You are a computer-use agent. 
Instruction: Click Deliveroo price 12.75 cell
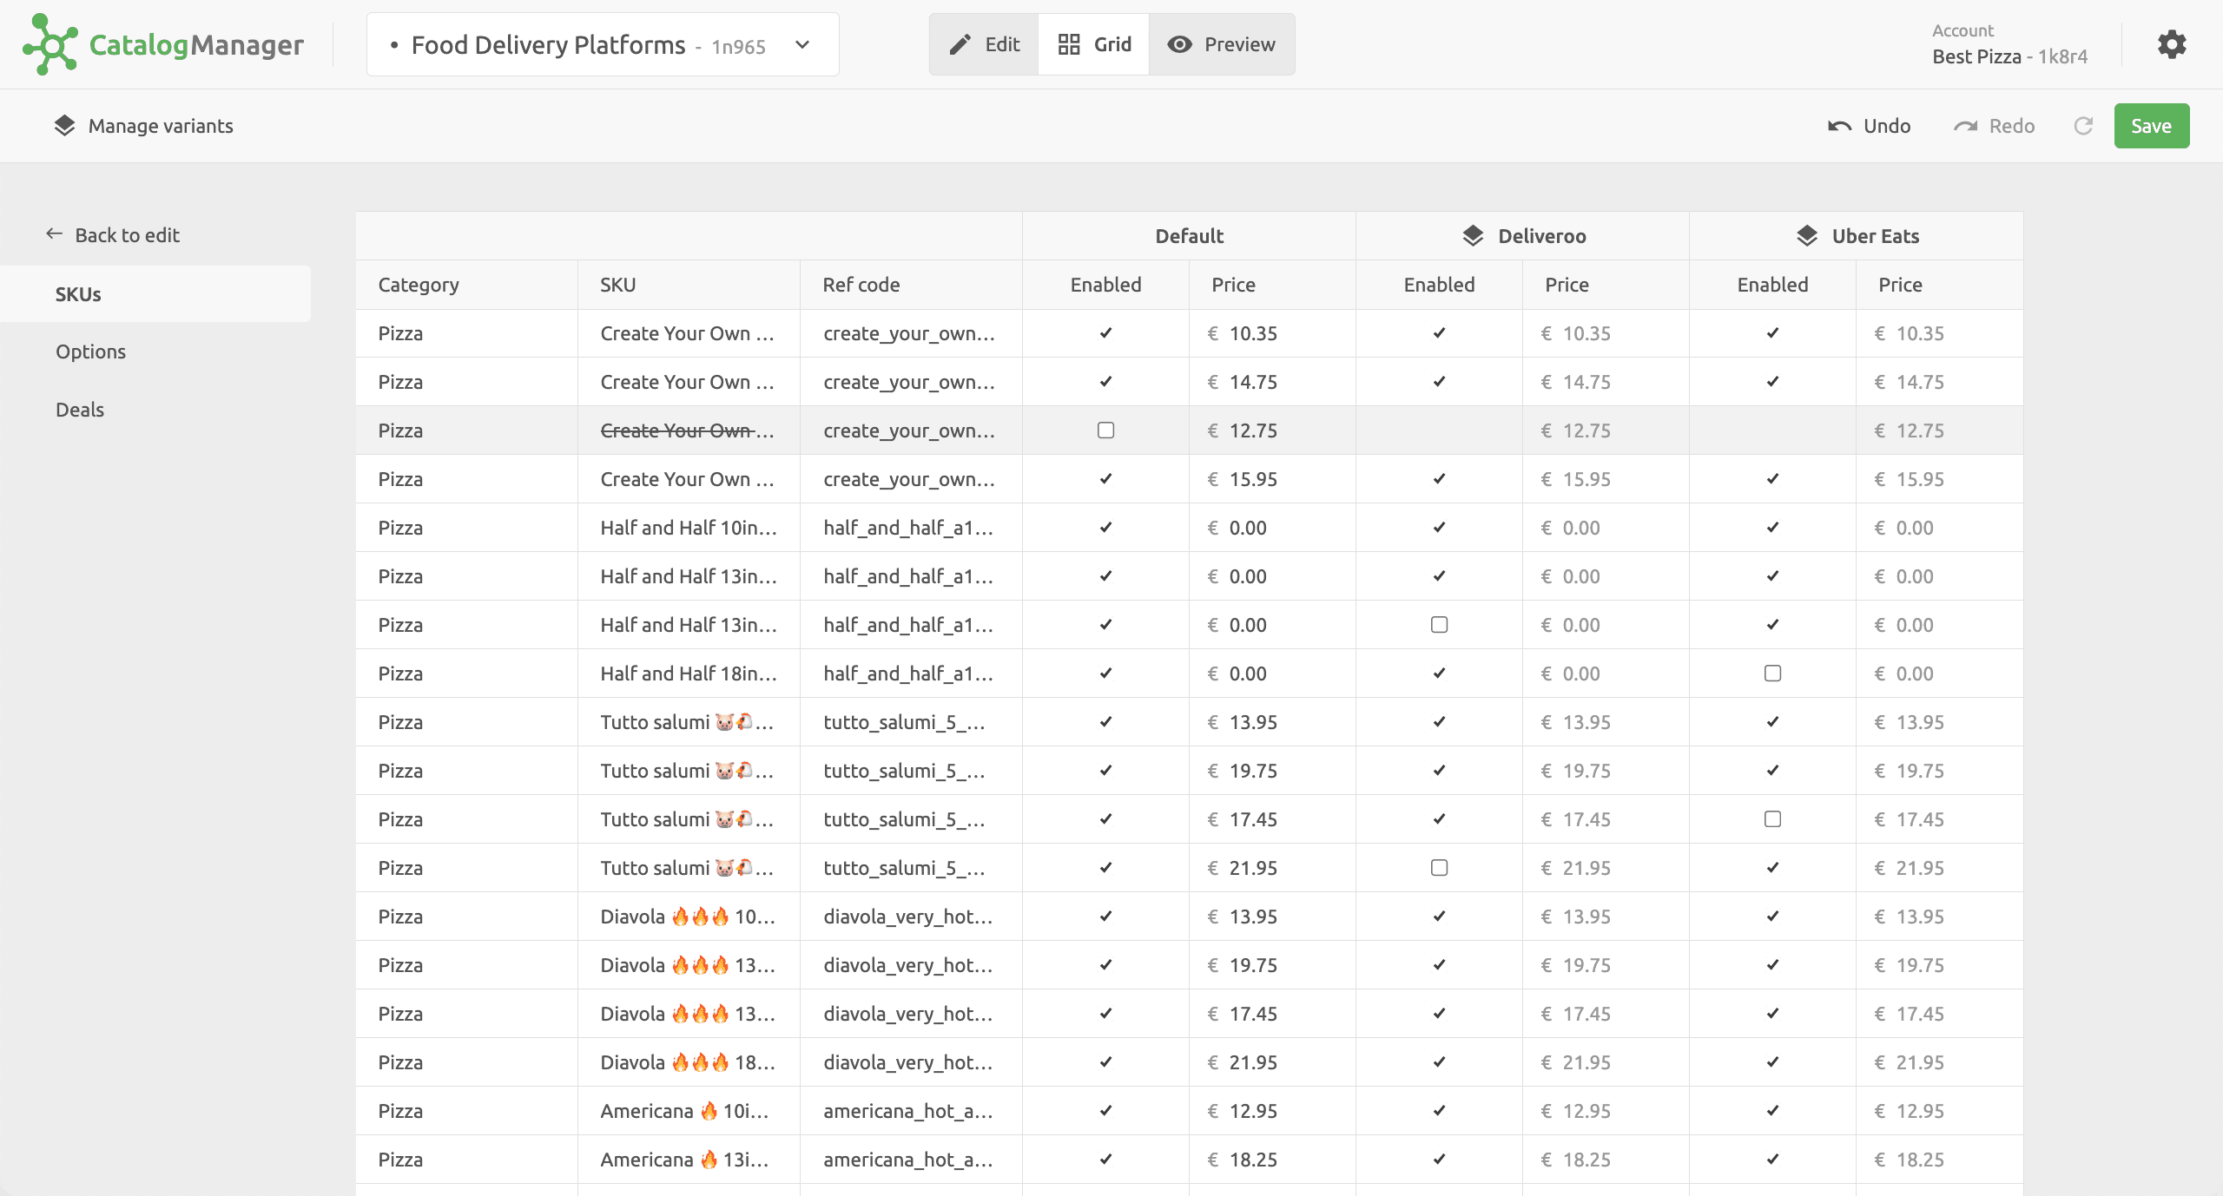(x=1606, y=430)
